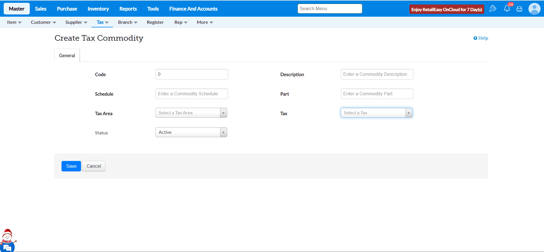Click the RetailEasy OnCloud trial banner
Image resolution: width=544 pixels, height=252 pixels.
coord(447,9)
